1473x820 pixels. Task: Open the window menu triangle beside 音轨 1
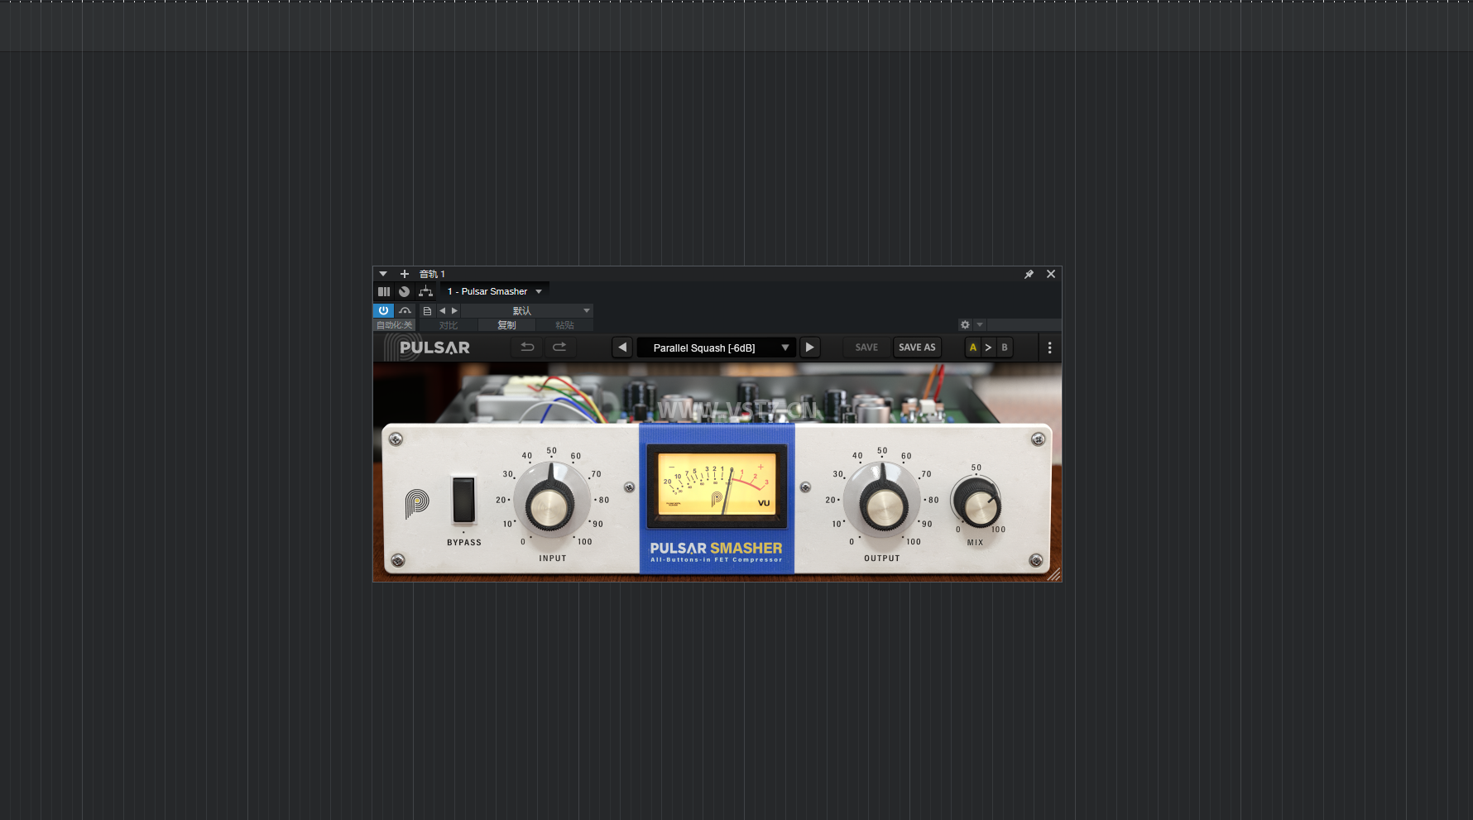(x=383, y=274)
